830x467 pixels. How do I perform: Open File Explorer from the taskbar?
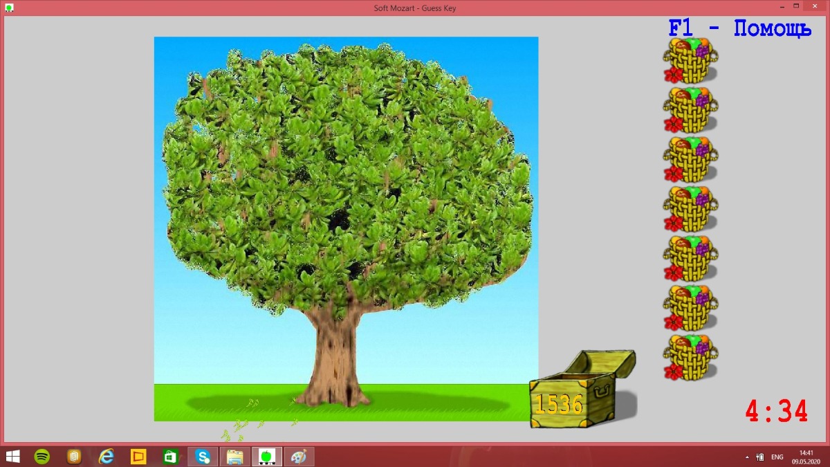click(234, 457)
